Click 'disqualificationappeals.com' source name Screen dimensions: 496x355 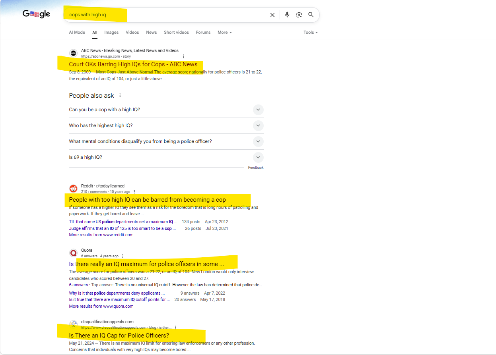pyautogui.click(x=107, y=322)
